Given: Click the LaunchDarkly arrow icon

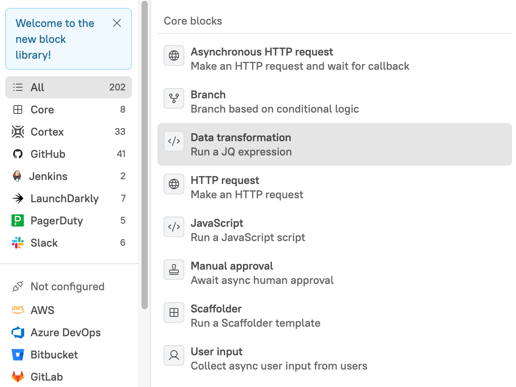Looking at the screenshot, I should [x=18, y=198].
